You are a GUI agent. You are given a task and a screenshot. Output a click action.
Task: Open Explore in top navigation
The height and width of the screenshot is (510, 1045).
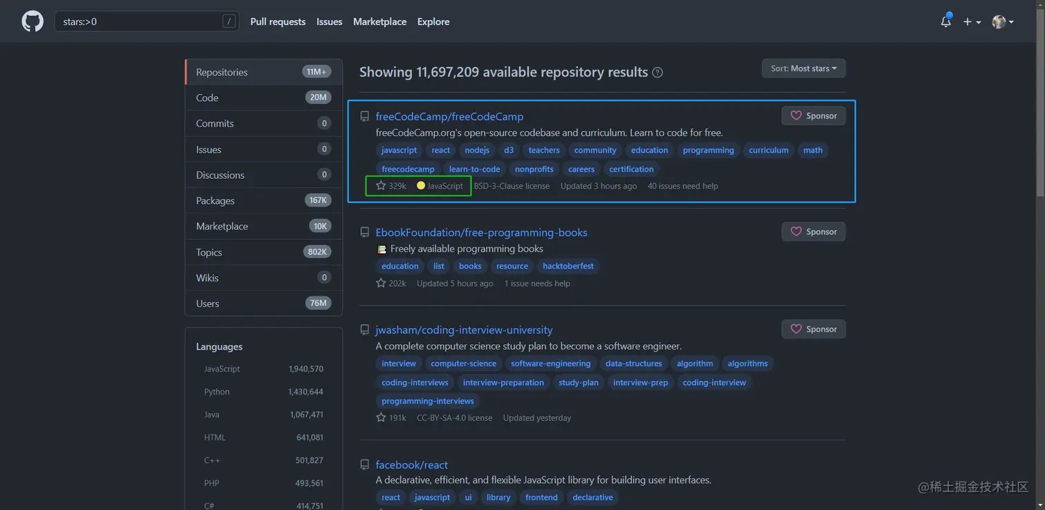point(433,21)
